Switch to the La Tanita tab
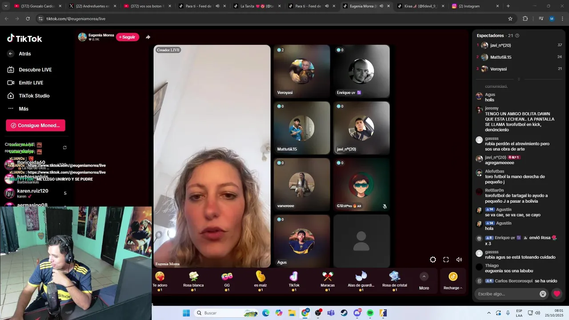 tap(256, 6)
